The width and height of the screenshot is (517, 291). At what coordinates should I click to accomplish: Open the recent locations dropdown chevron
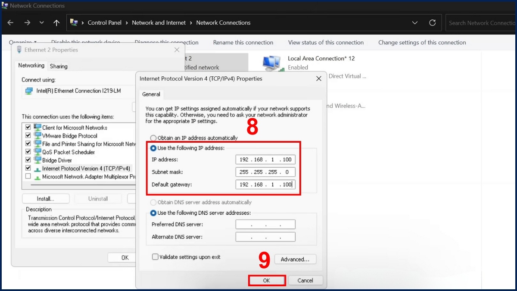[41, 23]
